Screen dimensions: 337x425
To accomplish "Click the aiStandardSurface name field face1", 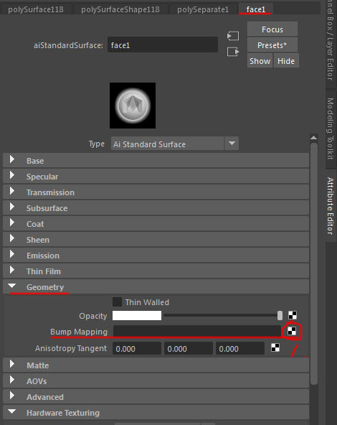I will [163, 45].
